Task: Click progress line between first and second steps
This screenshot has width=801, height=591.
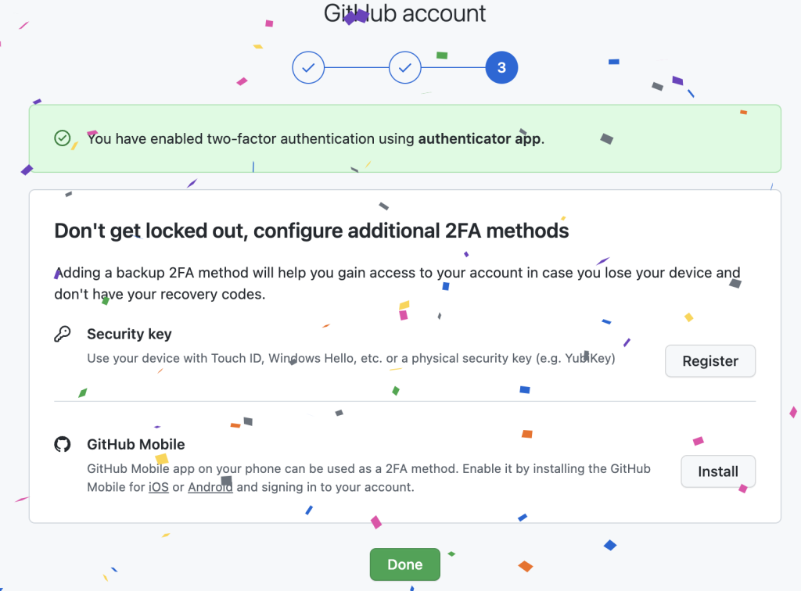Action: [x=357, y=68]
